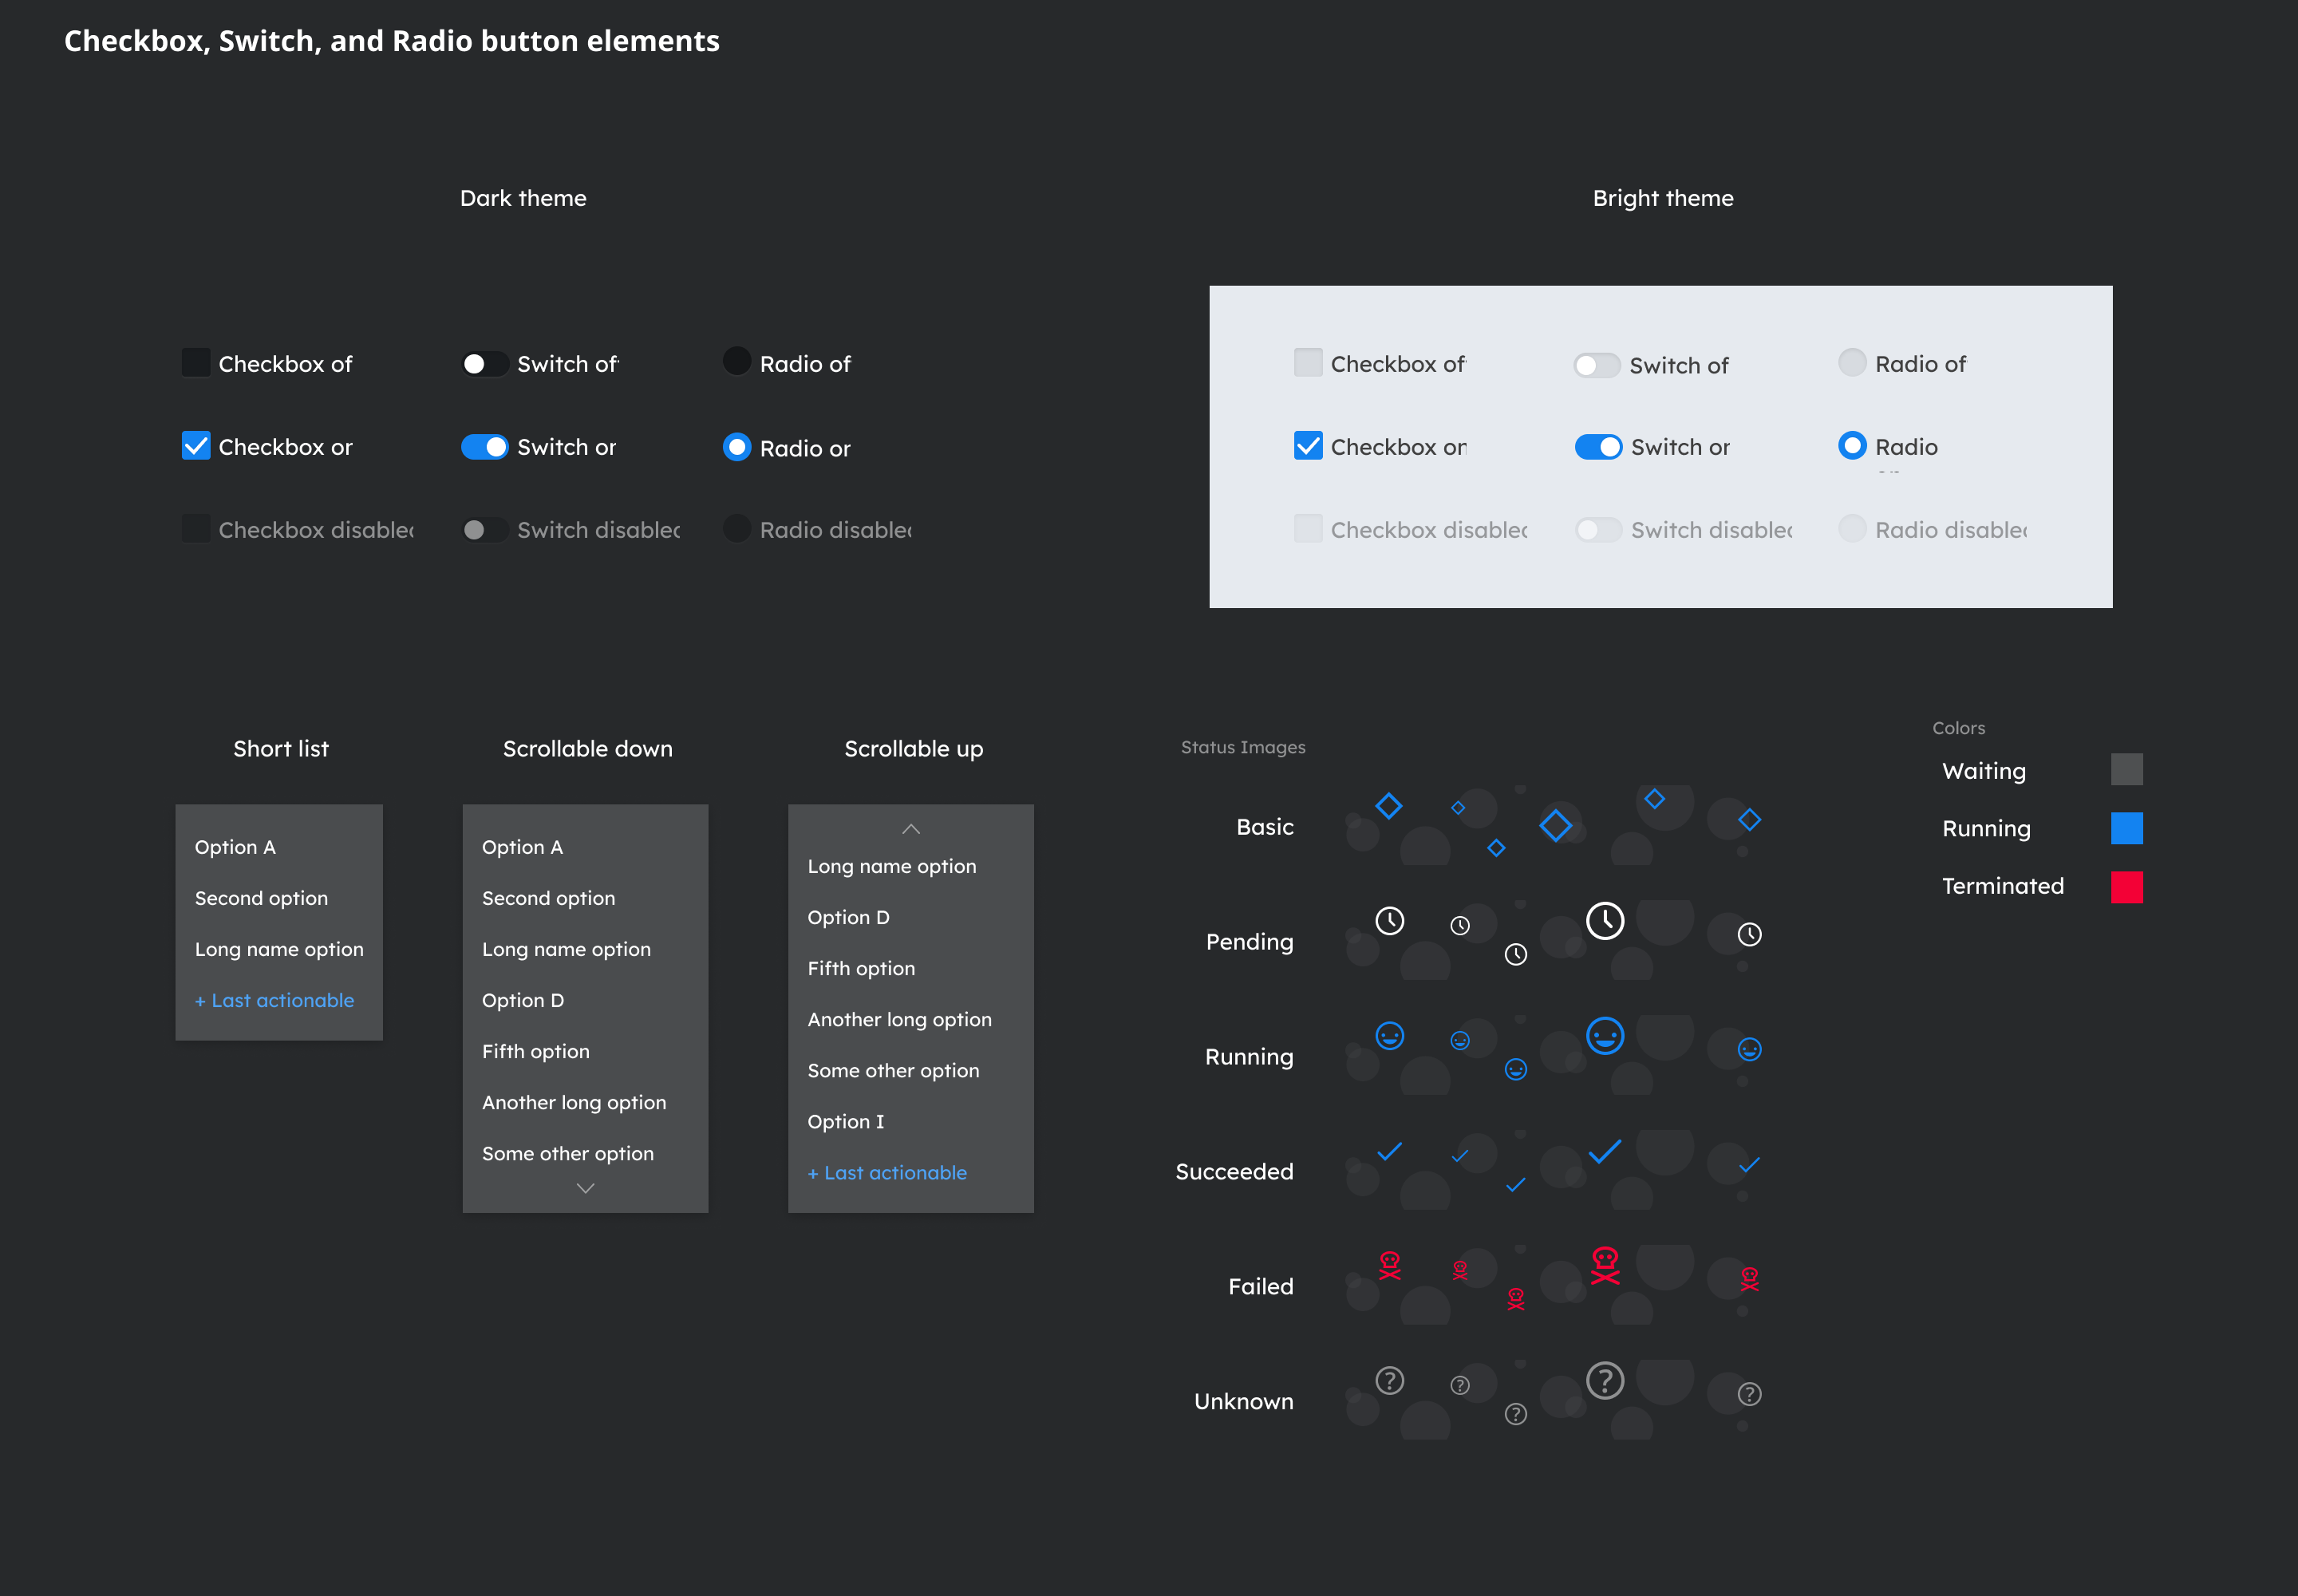Expand the Scrollable down list via bottom chevron
Screen dimensions: 2298x1596
[585, 1188]
